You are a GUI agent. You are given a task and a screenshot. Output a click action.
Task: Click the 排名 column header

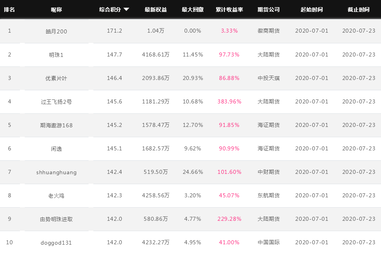click(x=10, y=10)
